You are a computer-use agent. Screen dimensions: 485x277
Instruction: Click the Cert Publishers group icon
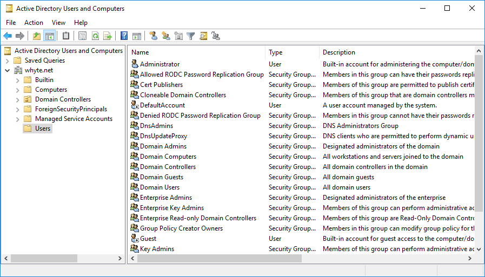(x=135, y=84)
